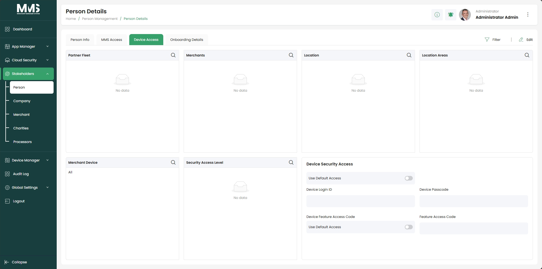542x269 pixels.
Task: Open the Onboarding Details tab
Action: pos(187,40)
